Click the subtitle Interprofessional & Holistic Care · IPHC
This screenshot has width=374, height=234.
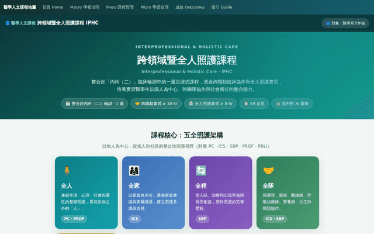click(187, 71)
